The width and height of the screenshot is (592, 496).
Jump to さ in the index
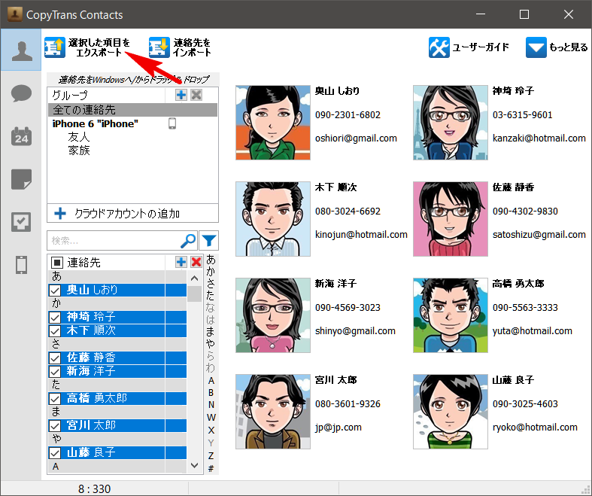tap(211, 284)
